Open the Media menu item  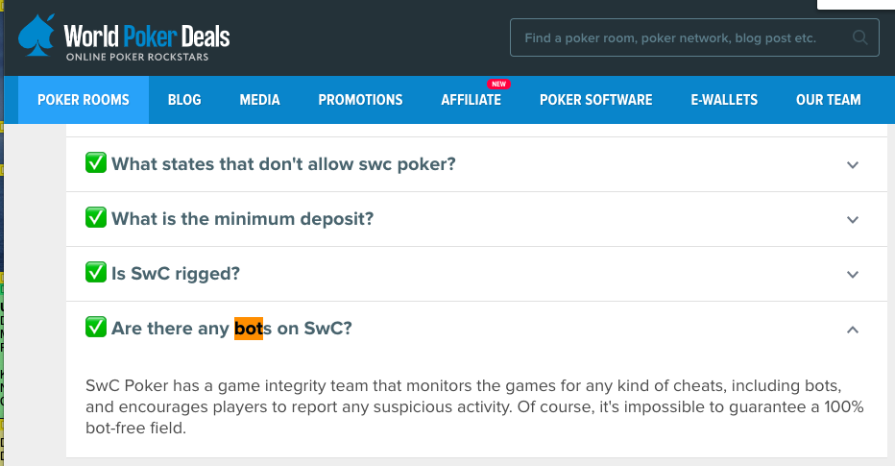tap(259, 100)
